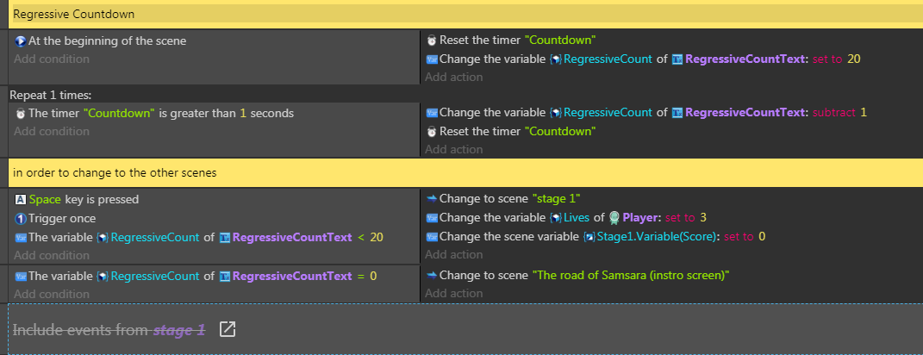Click the Stage1.Variable(Score) set to 0 action
Screen dimensions: 923x355
pyautogui.click(x=596, y=237)
